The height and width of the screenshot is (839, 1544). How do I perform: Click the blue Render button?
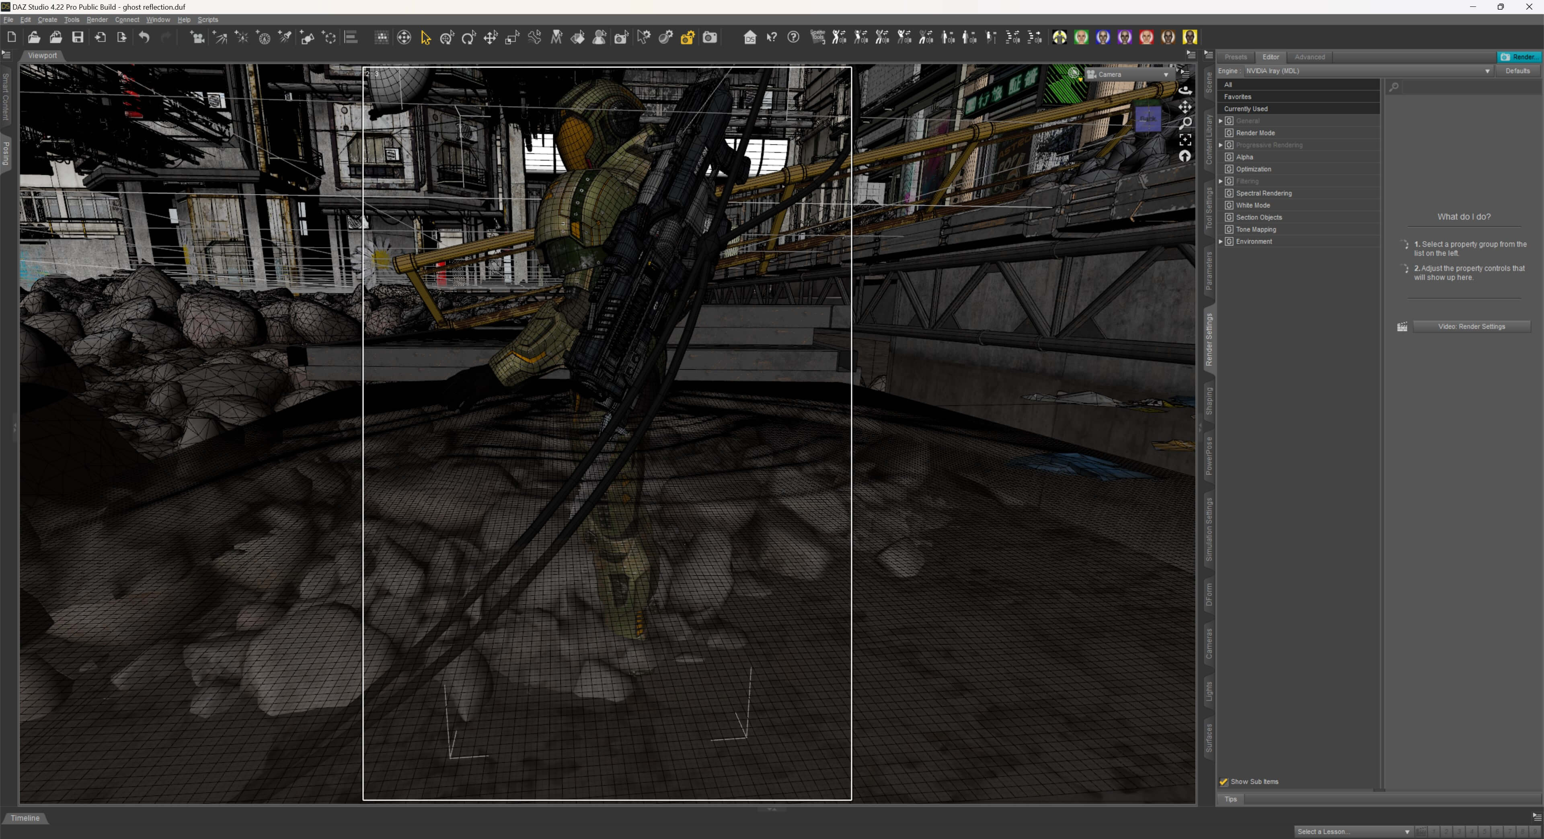click(1519, 57)
